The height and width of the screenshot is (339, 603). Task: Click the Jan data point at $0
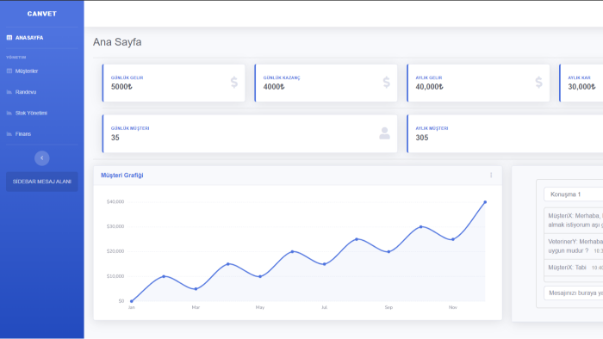132,301
